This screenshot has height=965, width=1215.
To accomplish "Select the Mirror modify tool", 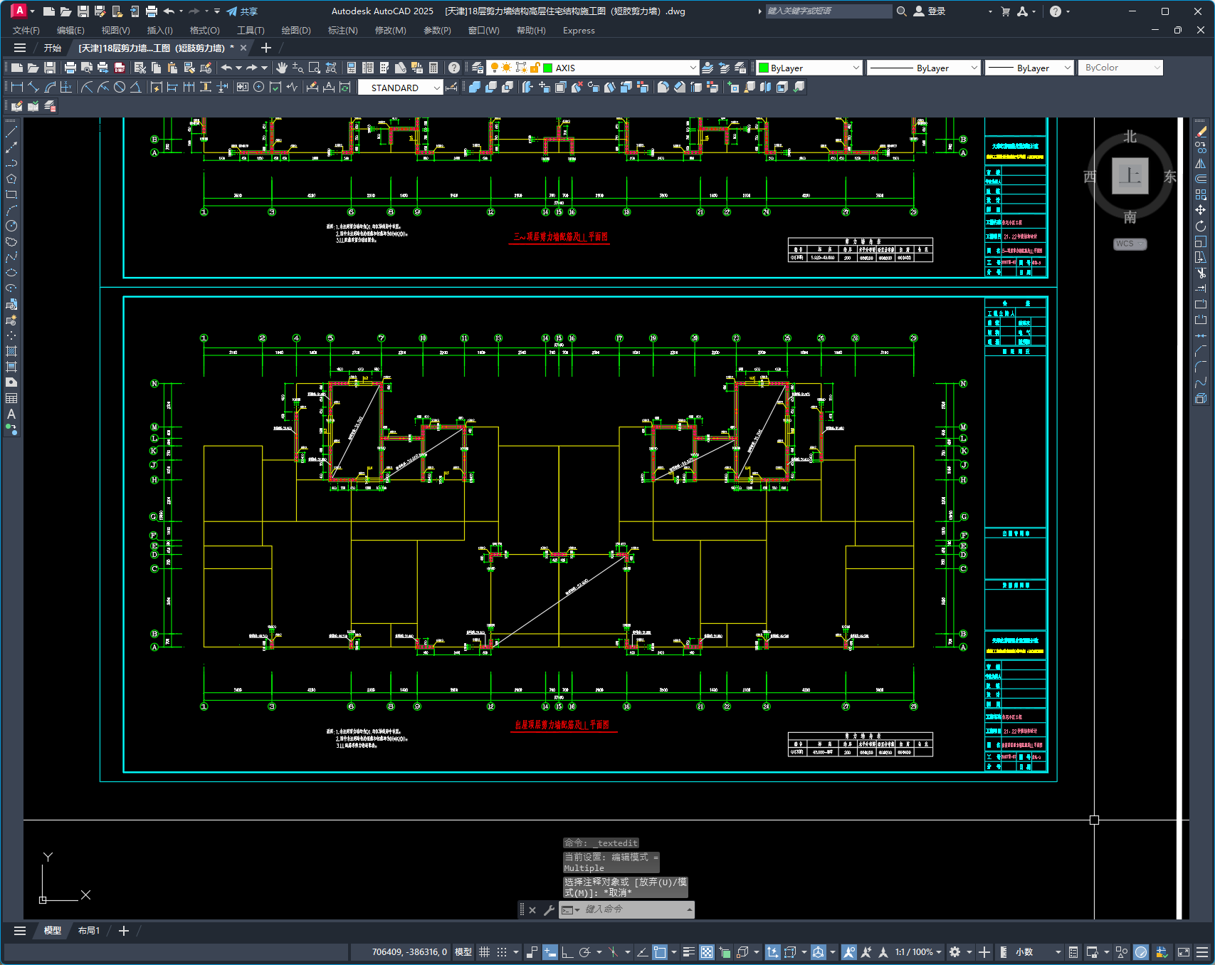I will click(x=1201, y=163).
